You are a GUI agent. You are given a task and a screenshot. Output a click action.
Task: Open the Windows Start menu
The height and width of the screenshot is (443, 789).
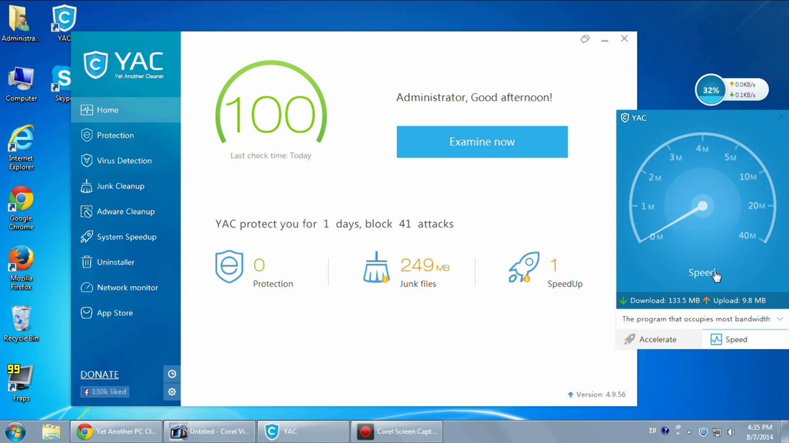(16, 431)
